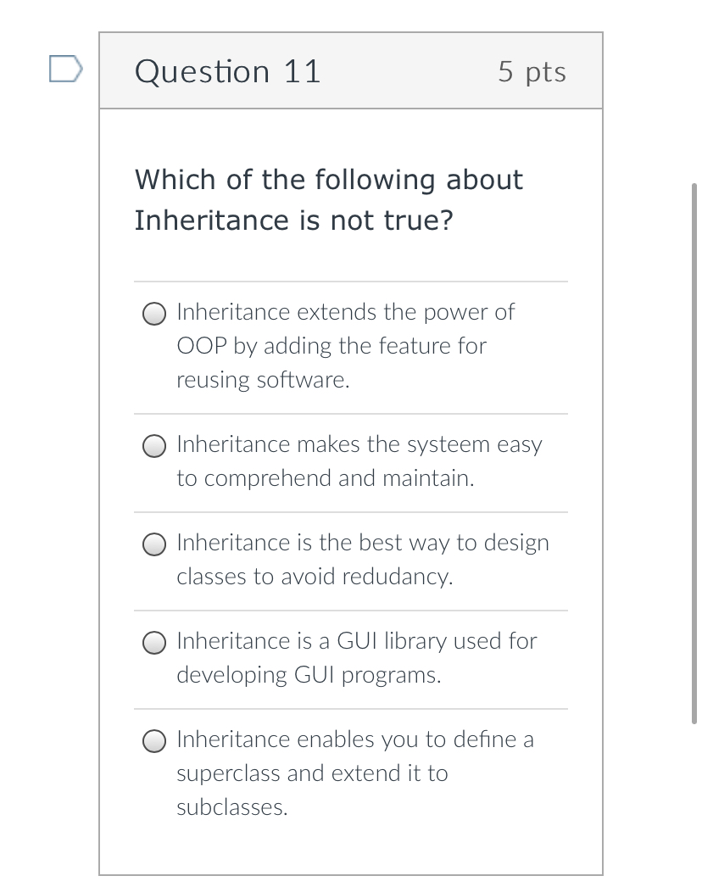Mark the "GUI library" answer radio button
702x887 pixels.
[153, 643]
